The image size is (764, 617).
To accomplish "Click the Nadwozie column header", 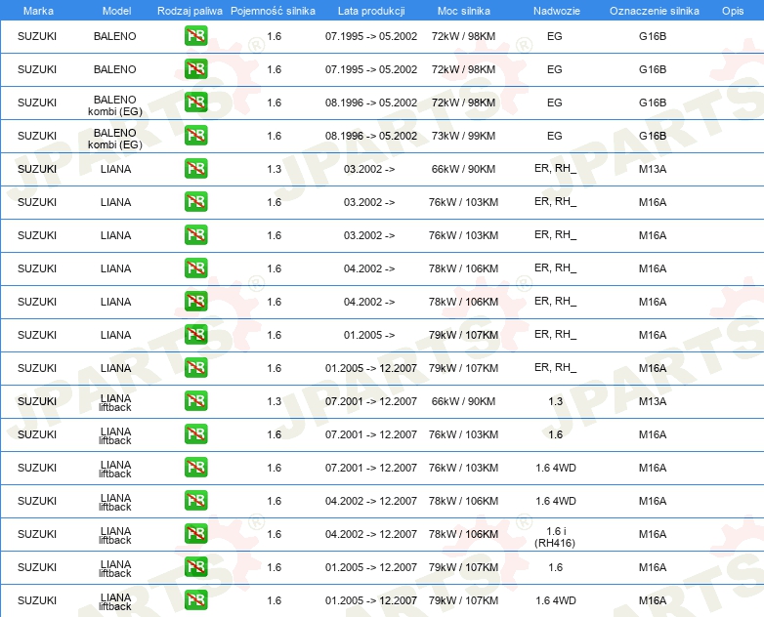I will click(557, 11).
